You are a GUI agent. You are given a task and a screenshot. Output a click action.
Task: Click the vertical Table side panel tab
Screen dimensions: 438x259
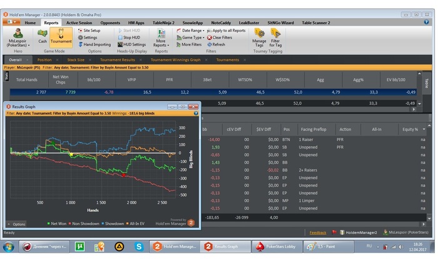tap(427, 83)
